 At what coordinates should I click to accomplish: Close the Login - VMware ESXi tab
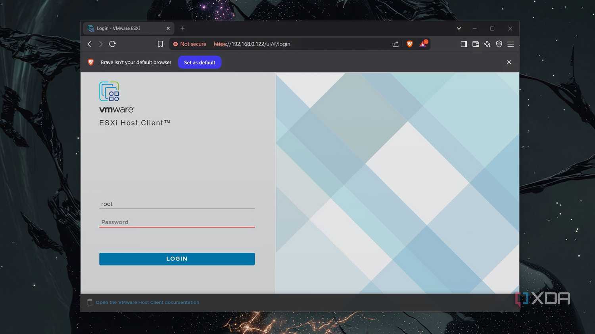pyautogui.click(x=168, y=28)
